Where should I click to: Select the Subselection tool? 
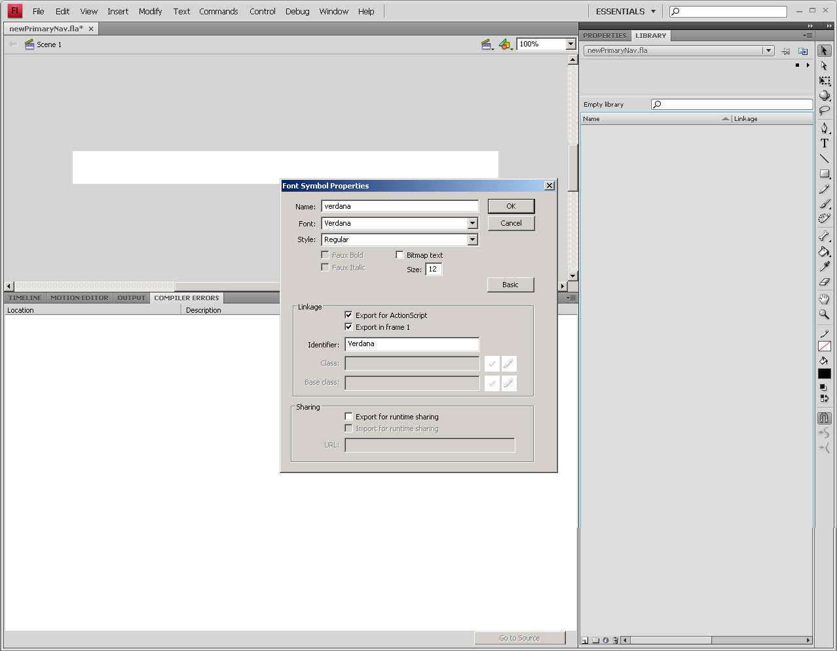pyautogui.click(x=824, y=66)
